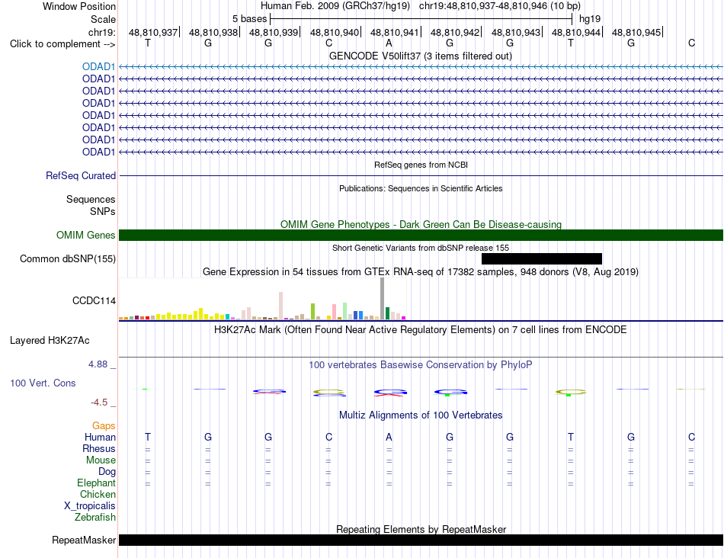Image resolution: width=724 pixels, height=558 pixels.
Task: Open 'Gene Expression in 54 tissues from GTEx' title
Action: 421,271
